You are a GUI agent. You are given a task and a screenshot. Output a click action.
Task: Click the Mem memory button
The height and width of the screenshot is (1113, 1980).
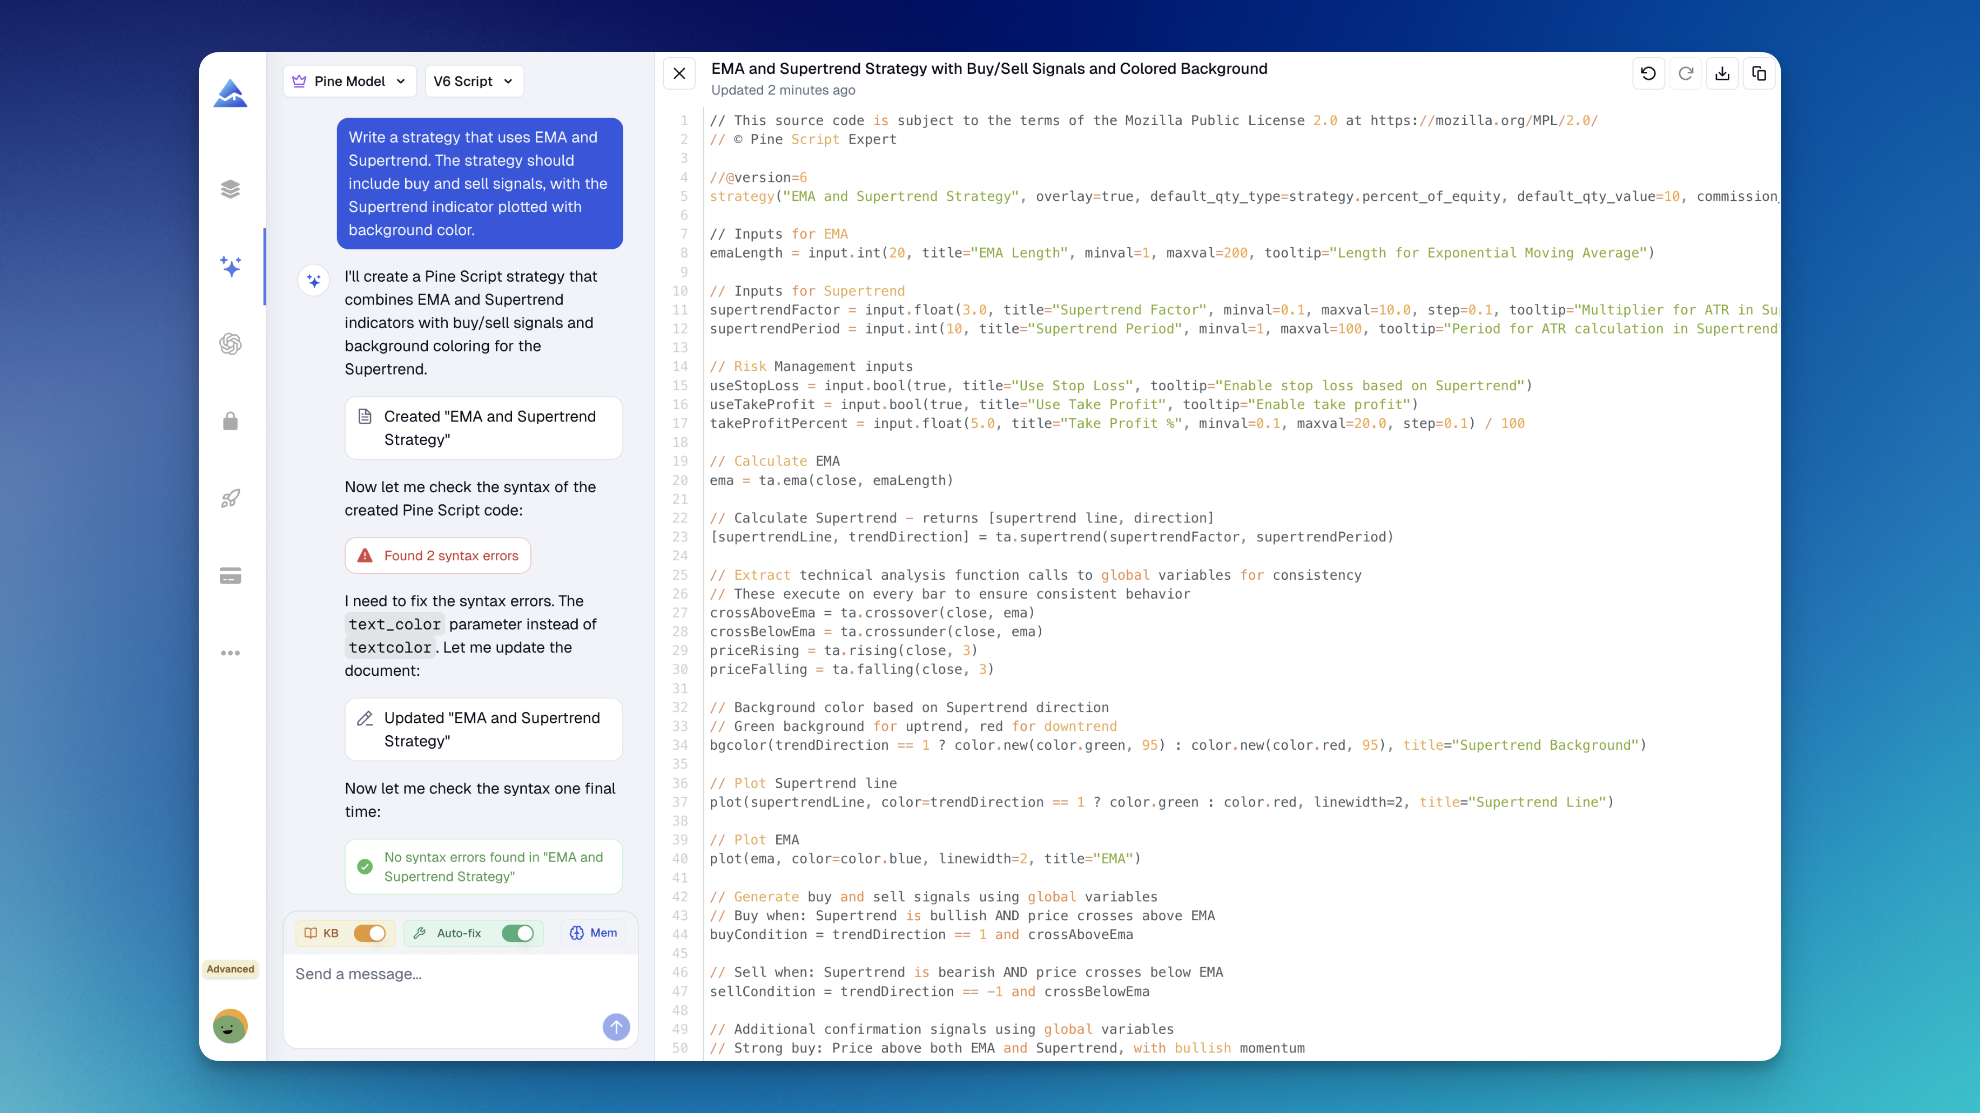click(594, 933)
